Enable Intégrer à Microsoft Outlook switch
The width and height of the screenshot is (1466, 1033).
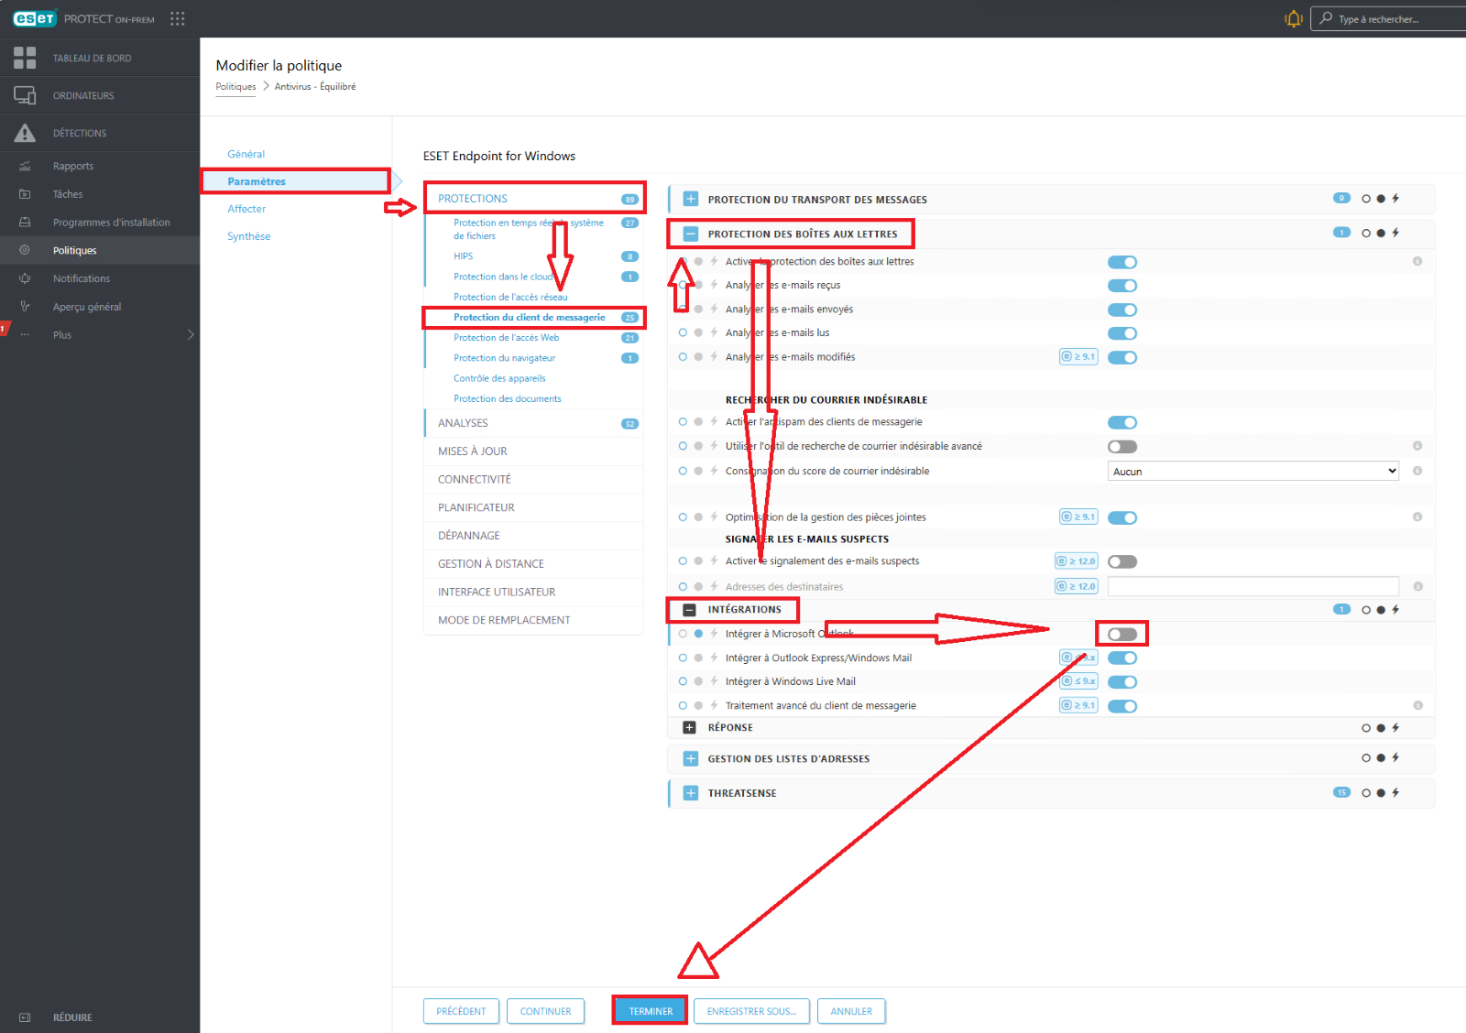[1122, 634]
